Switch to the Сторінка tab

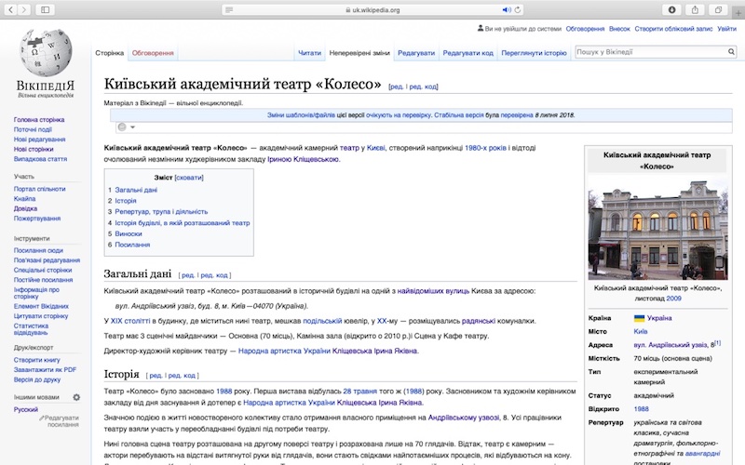point(109,53)
